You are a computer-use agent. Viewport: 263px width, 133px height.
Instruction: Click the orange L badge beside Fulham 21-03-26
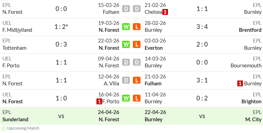tap(137, 80)
